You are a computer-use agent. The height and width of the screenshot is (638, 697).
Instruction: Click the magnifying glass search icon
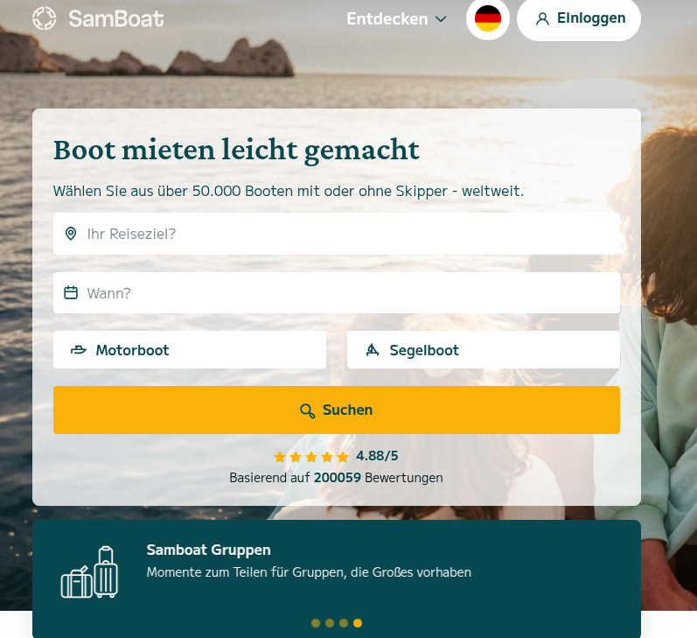pyautogui.click(x=307, y=410)
